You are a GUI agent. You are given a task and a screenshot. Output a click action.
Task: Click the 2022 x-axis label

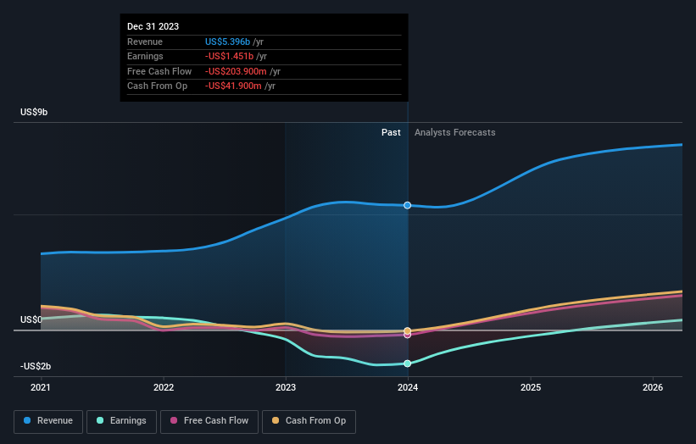(x=164, y=387)
